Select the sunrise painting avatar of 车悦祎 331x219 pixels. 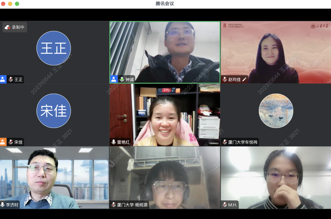(276, 111)
